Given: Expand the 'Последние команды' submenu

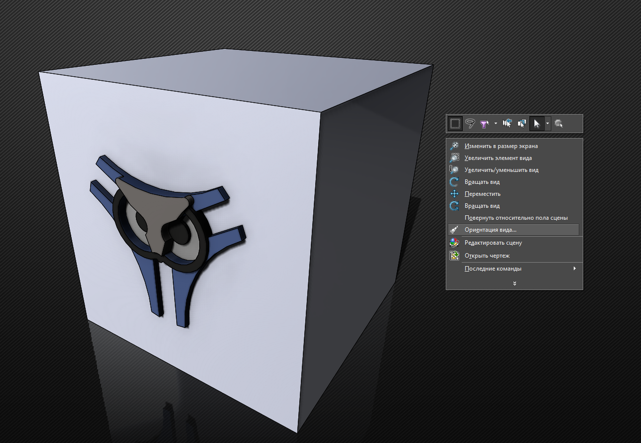Looking at the screenshot, I should tap(514, 269).
